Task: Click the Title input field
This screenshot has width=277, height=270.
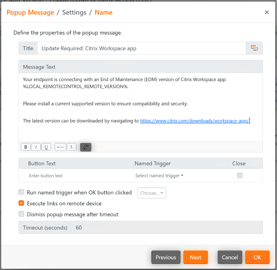Action: click(x=142, y=48)
